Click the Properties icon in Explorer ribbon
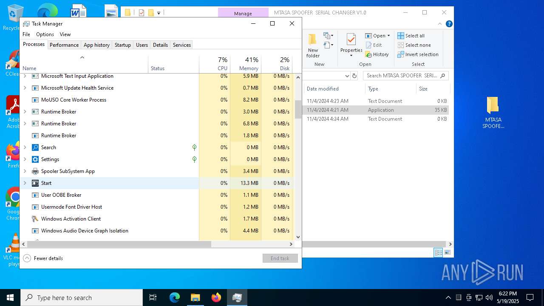Screen dimensions: 544x306 (351, 40)
